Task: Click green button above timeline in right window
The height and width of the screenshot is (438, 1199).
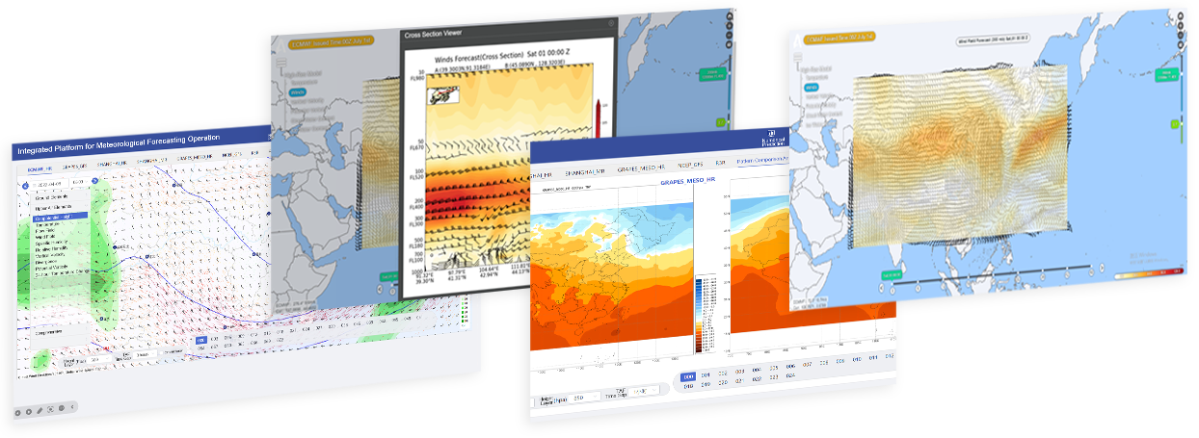Action: point(892,275)
